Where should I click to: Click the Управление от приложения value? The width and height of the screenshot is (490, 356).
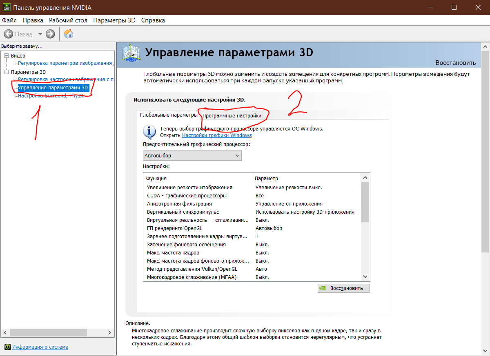pyautogui.click(x=289, y=204)
